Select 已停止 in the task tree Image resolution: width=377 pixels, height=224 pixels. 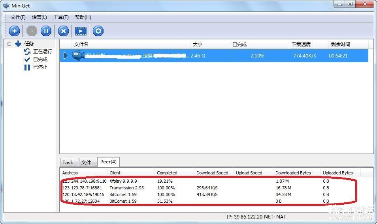pyautogui.click(x=40, y=67)
